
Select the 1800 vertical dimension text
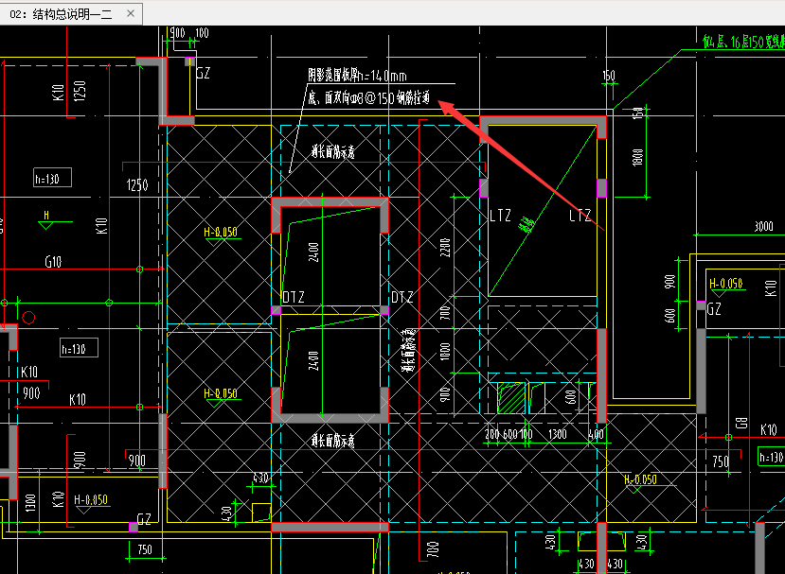point(638,157)
